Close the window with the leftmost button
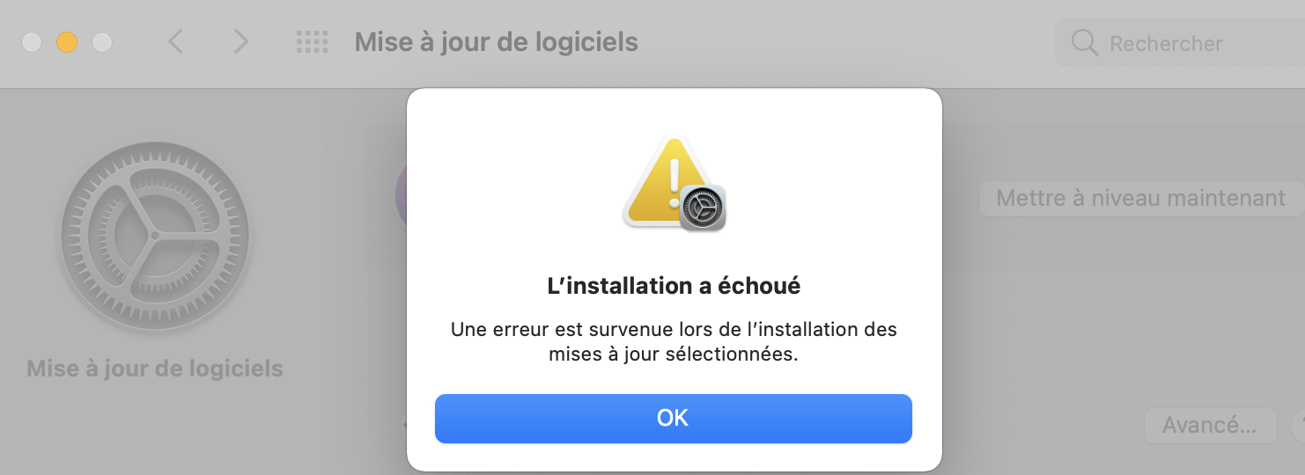This screenshot has height=475, width=1305. click(x=32, y=42)
